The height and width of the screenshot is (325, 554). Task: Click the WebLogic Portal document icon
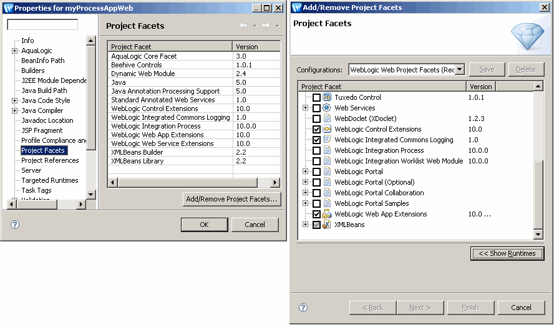(x=327, y=172)
